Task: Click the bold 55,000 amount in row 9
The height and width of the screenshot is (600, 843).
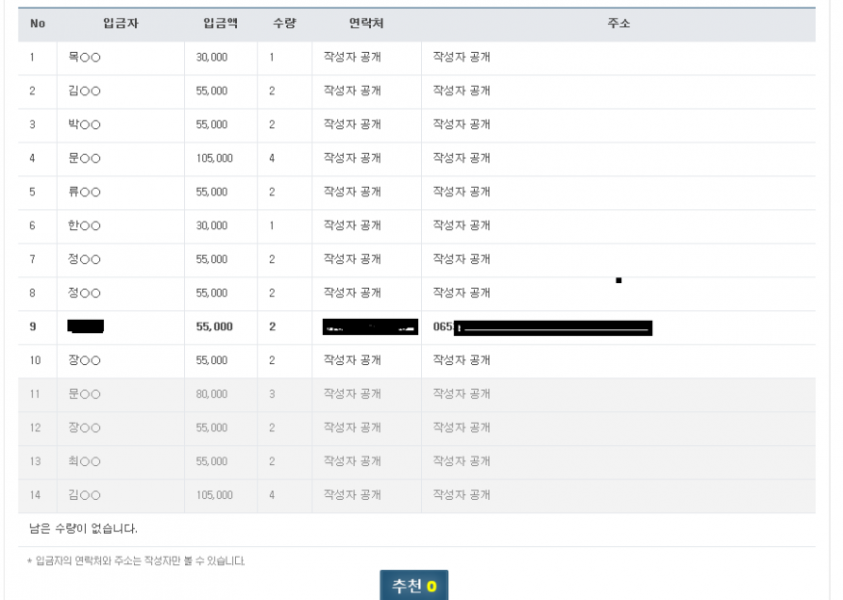Action: point(214,327)
